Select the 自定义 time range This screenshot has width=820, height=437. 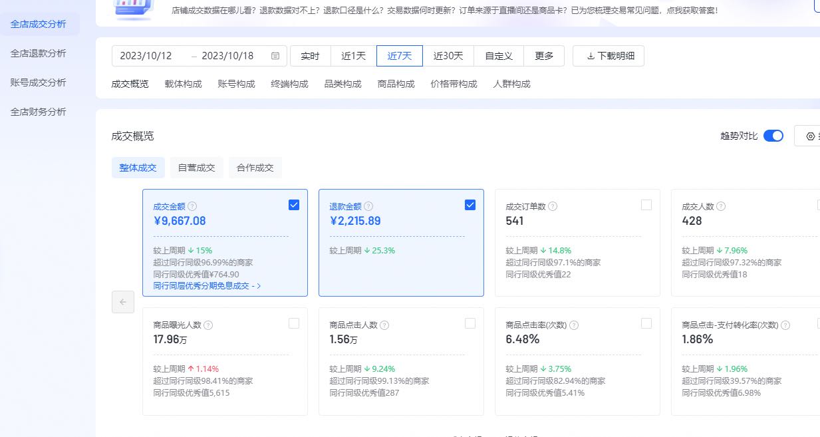[499, 56]
